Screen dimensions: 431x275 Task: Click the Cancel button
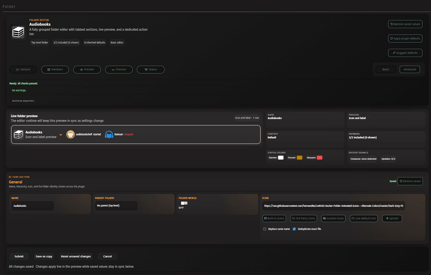tap(107, 256)
